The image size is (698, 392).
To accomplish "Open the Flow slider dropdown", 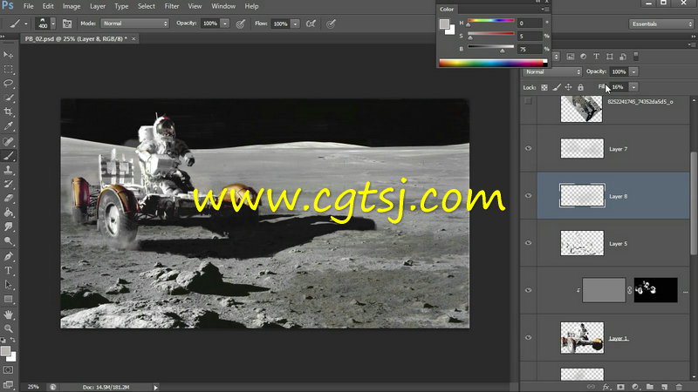I will pyautogui.click(x=295, y=24).
